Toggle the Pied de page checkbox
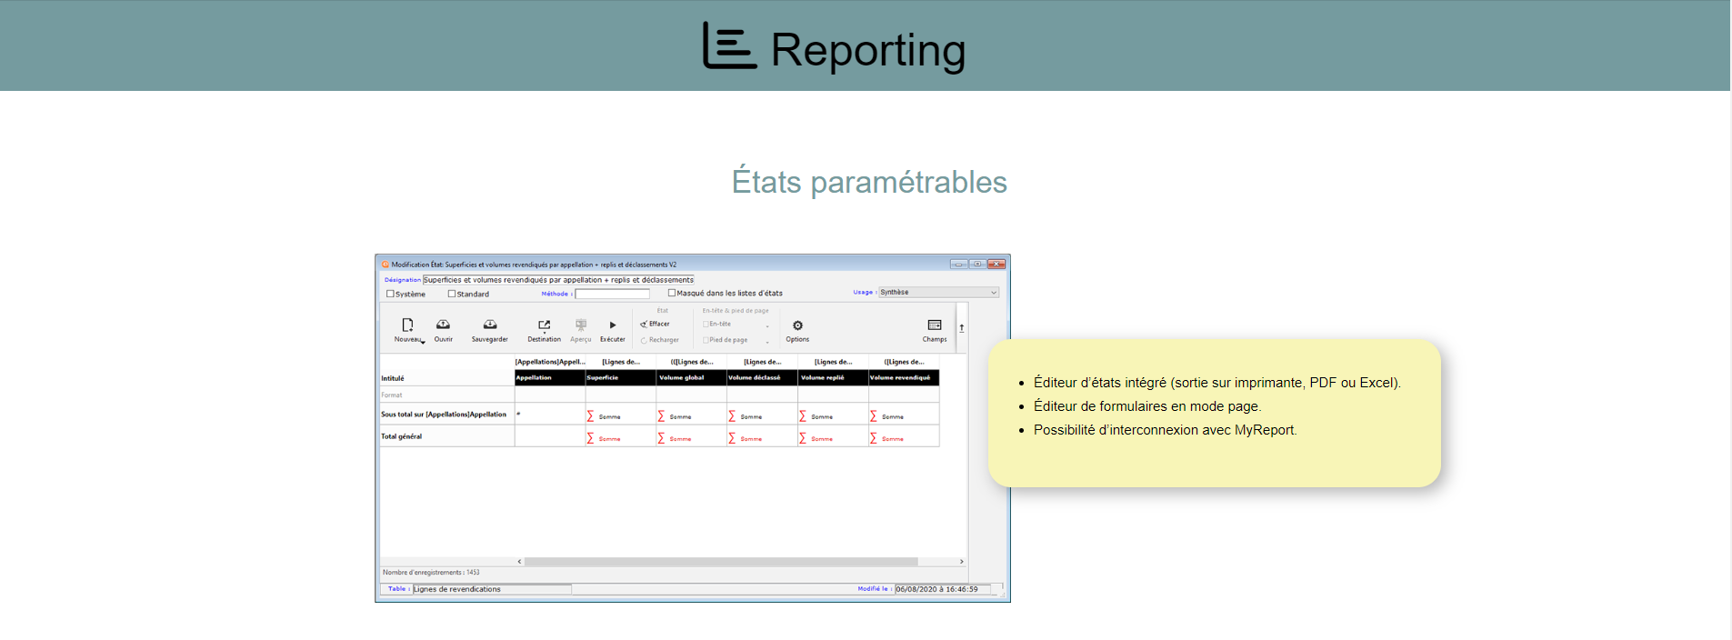 [706, 340]
